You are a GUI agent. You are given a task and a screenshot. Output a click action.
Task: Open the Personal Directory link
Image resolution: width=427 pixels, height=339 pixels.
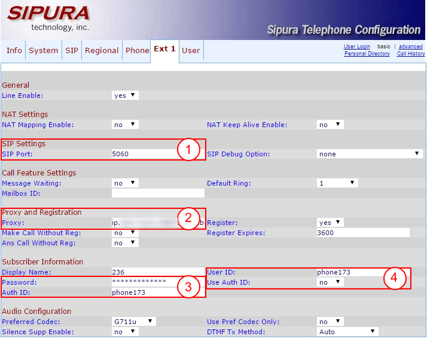click(367, 54)
